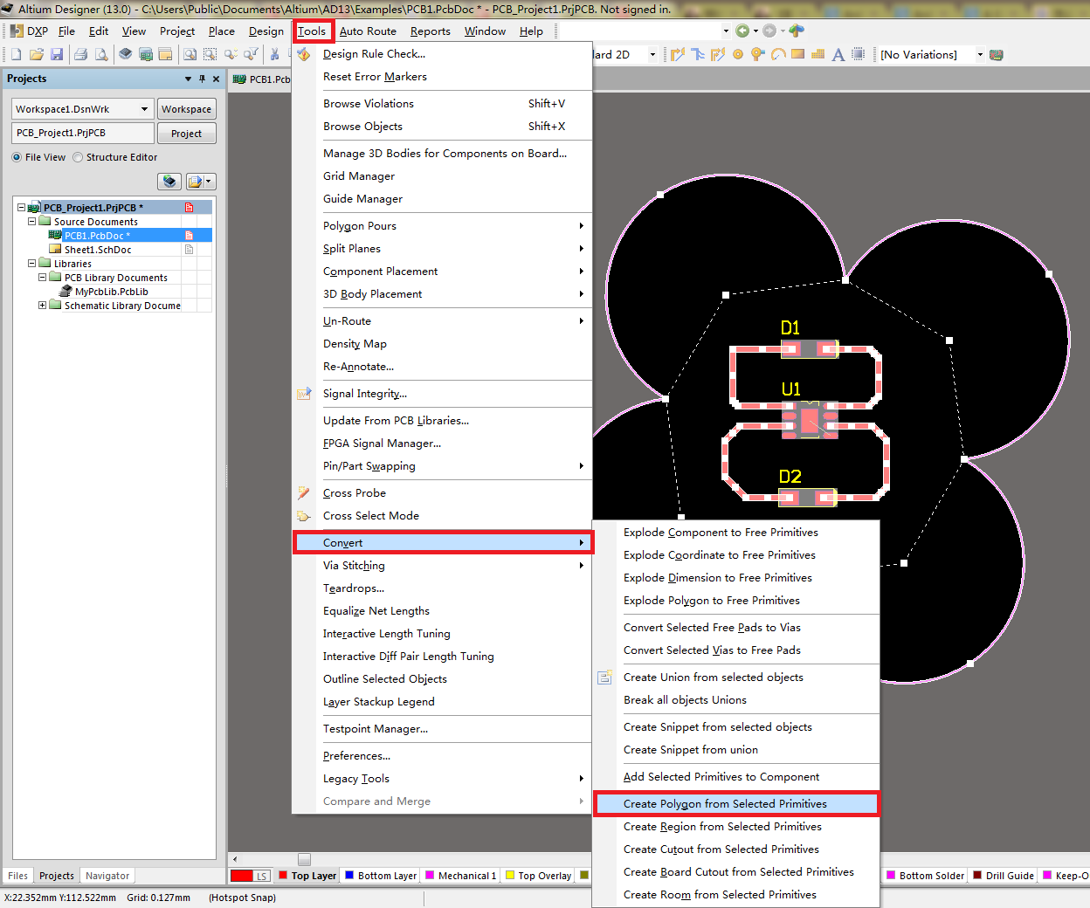Select the Place Pad circle icon
The height and width of the screenshot is (908, 1090).
738,54
